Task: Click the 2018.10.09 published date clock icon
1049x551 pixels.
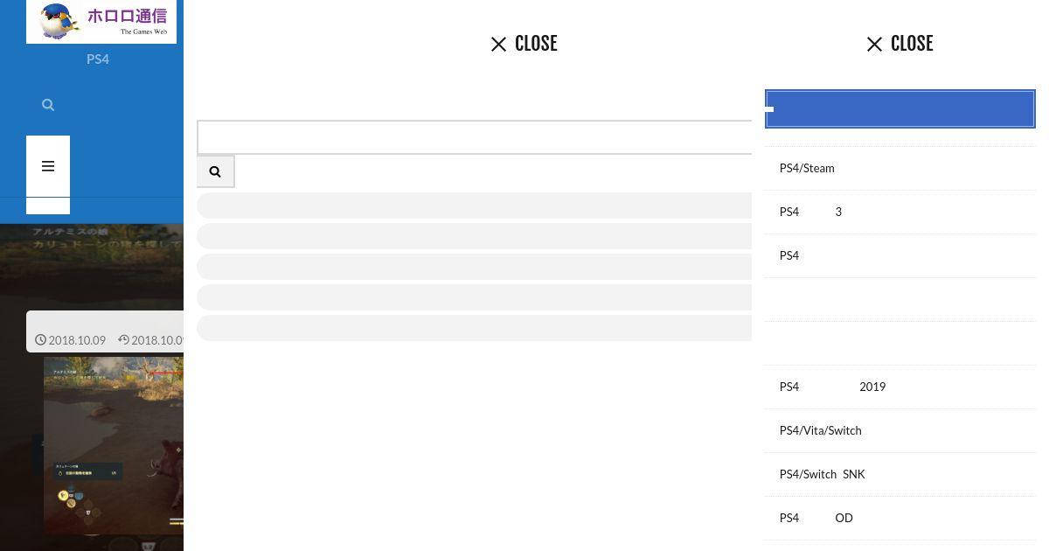Action: [x=40, y=340]
